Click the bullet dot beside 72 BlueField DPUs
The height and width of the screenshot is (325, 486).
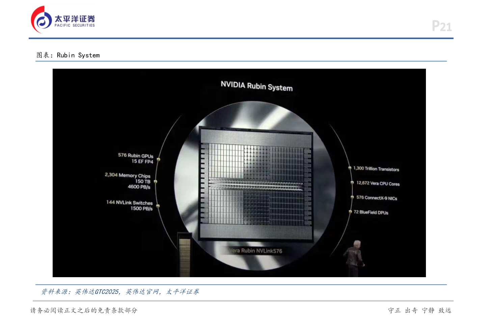click(350, 212)
